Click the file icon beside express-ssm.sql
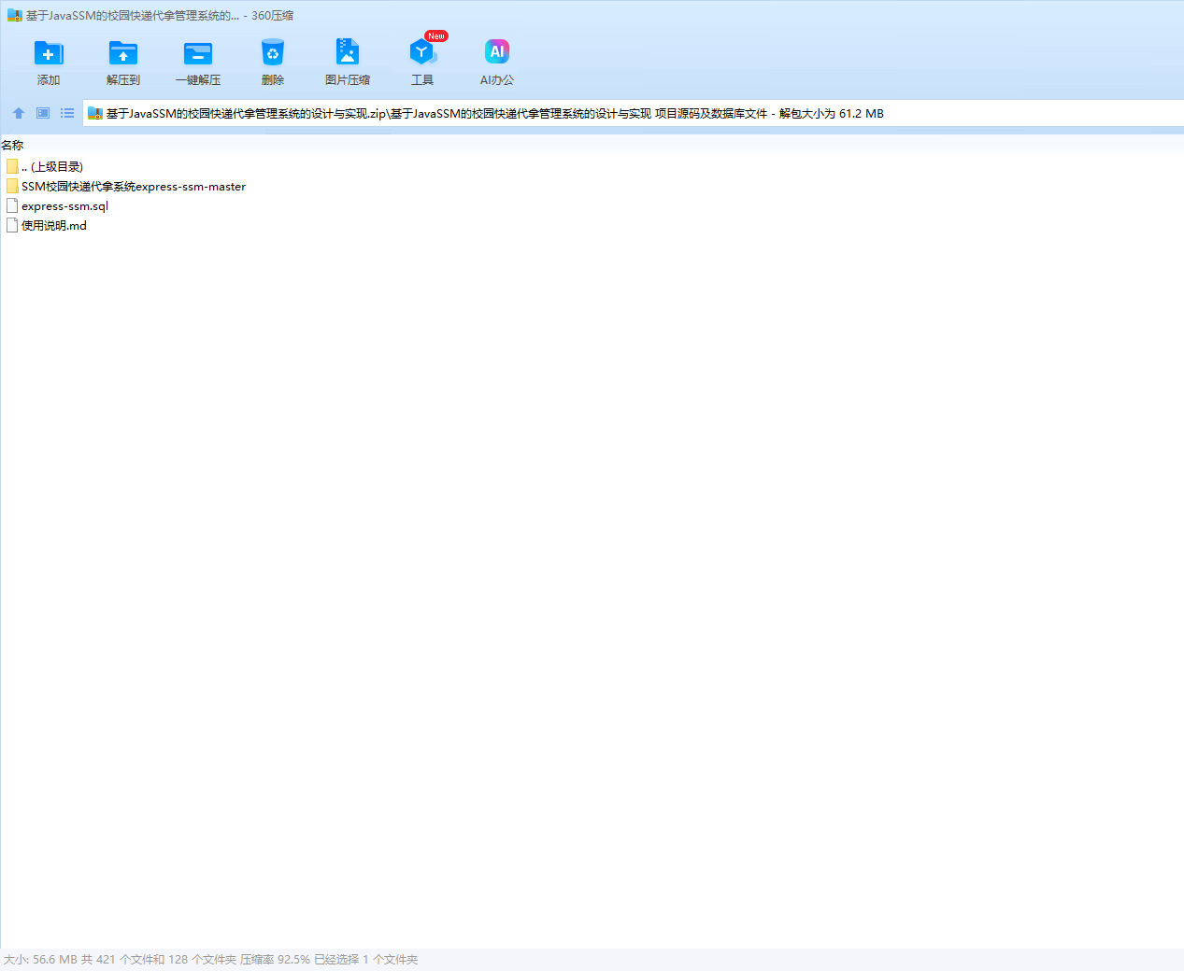Viewport: 1184px width, 971px height. click(12, 205)
